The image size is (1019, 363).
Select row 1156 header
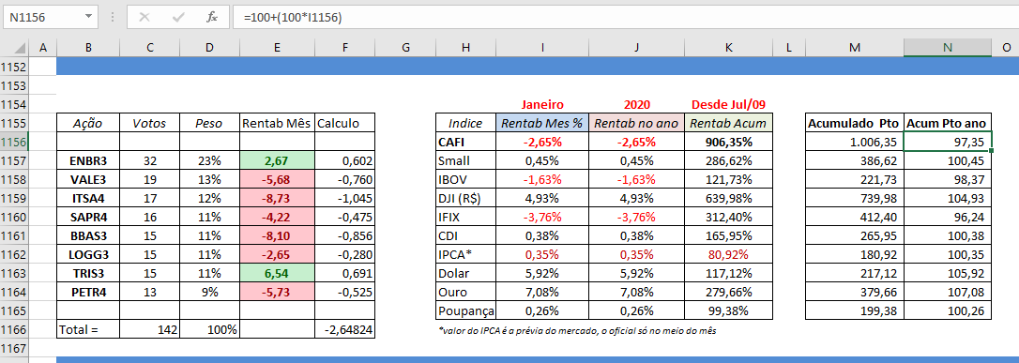click(14, 142)
